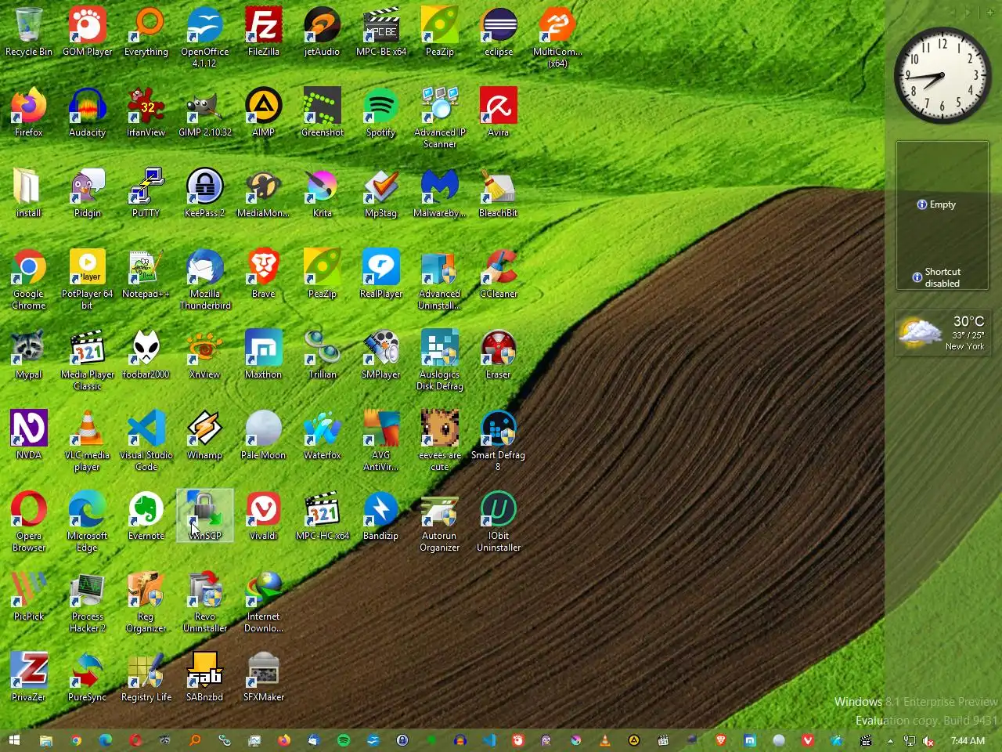
Task: Open the network tray icon
Action: 910,740
